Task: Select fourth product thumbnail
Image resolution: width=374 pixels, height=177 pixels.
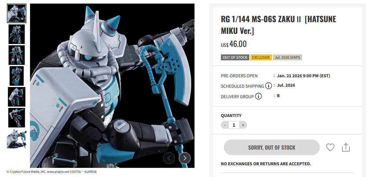Action: [17, 76]
